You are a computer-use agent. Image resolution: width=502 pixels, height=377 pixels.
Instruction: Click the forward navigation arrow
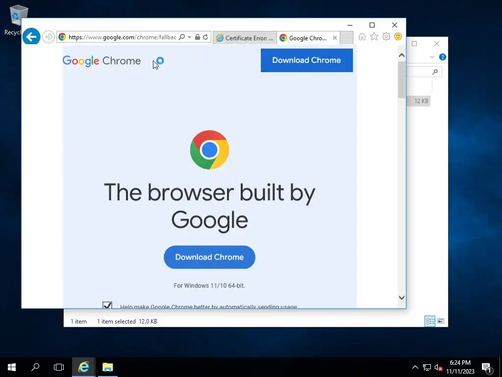[x=49, y=37]
